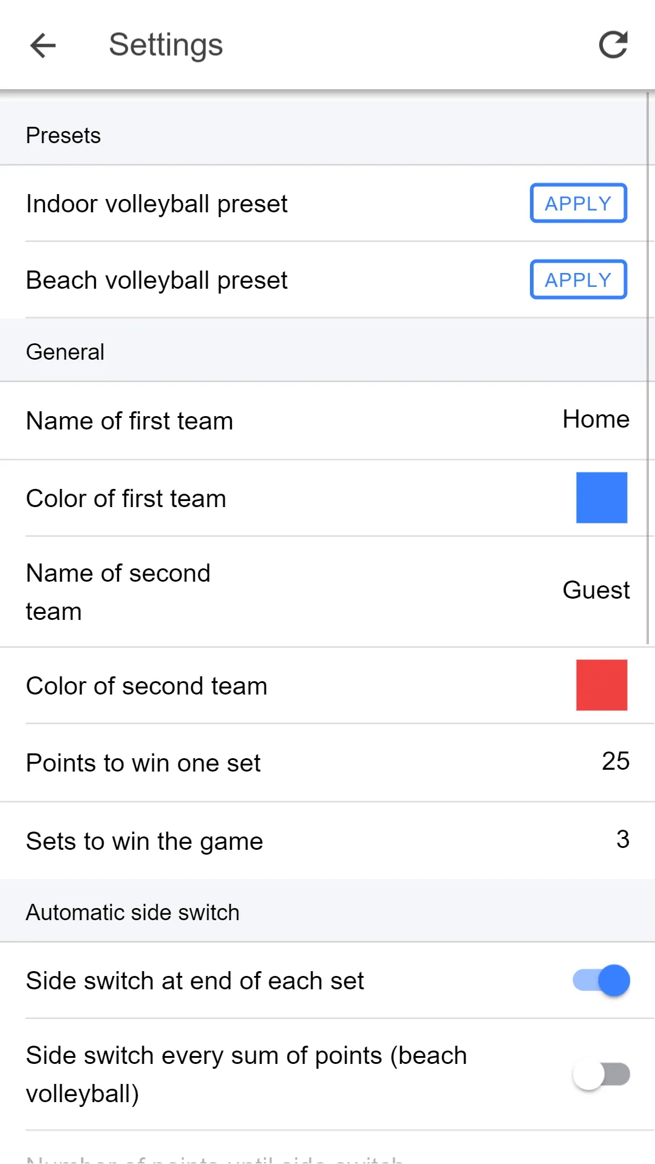Apply the Beach volleyball preset
This screenshot has height=1164, width=655.
tap(579, 280)
